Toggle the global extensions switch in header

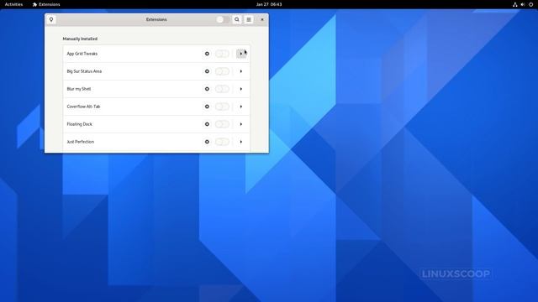223,19
